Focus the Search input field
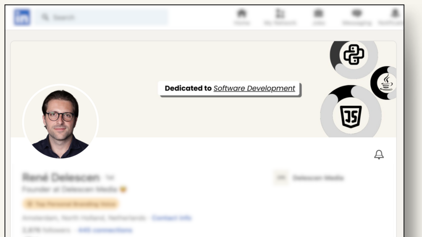 coord(105,18)
